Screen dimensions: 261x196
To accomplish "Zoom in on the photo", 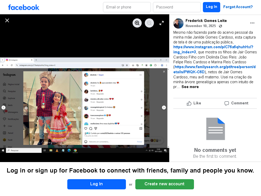I will pyautogui.click(x=137, y=23).
